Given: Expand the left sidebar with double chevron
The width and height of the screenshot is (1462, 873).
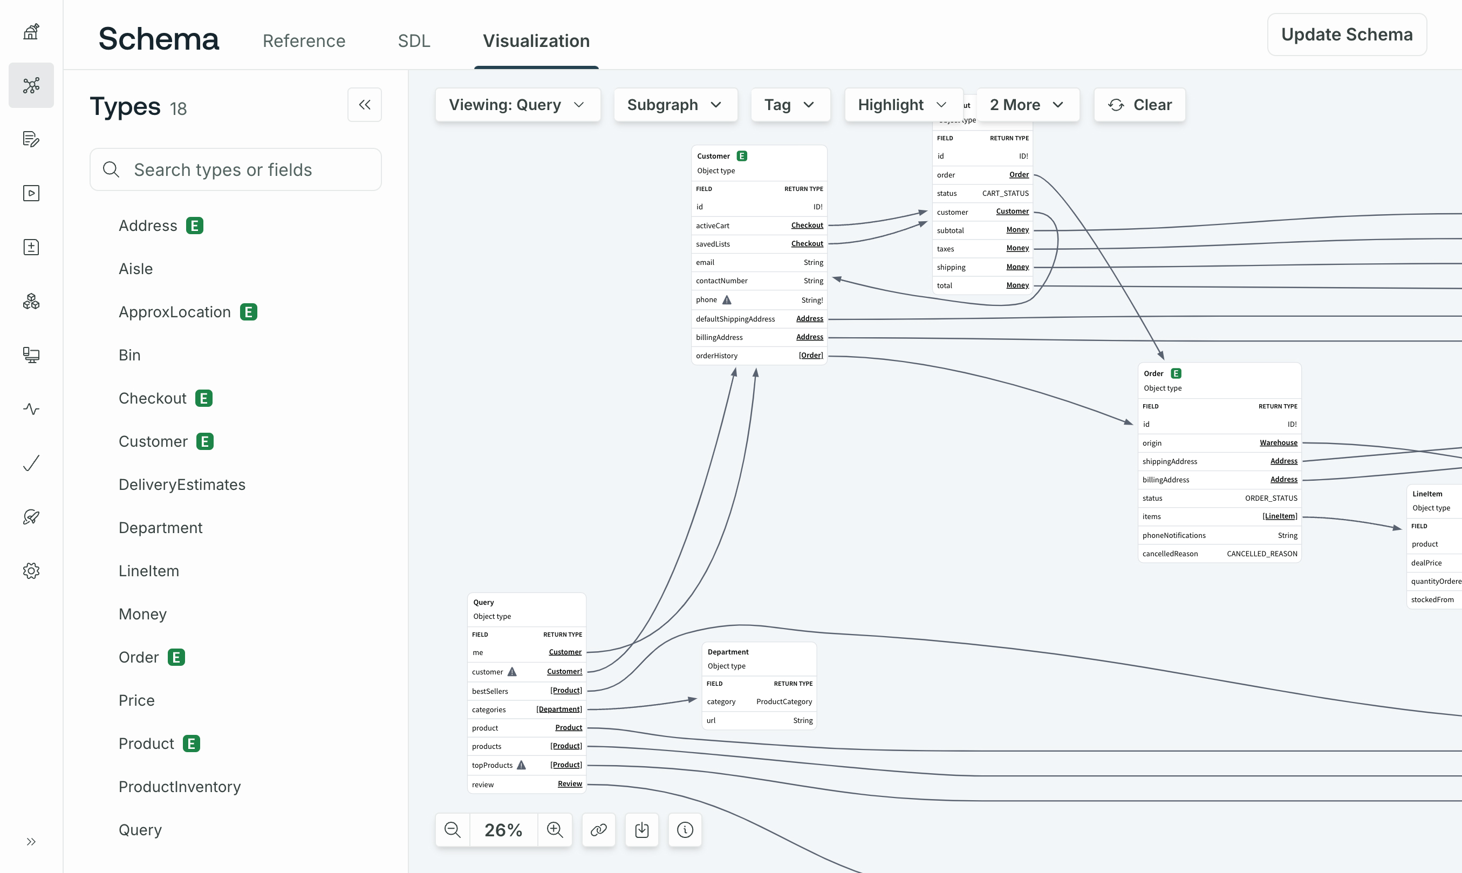Looking at the screenshot, I should tap(31, 842).
